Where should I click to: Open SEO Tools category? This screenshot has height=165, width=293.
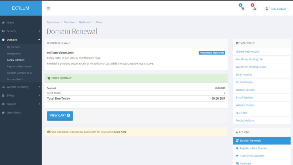click(242, 113)
